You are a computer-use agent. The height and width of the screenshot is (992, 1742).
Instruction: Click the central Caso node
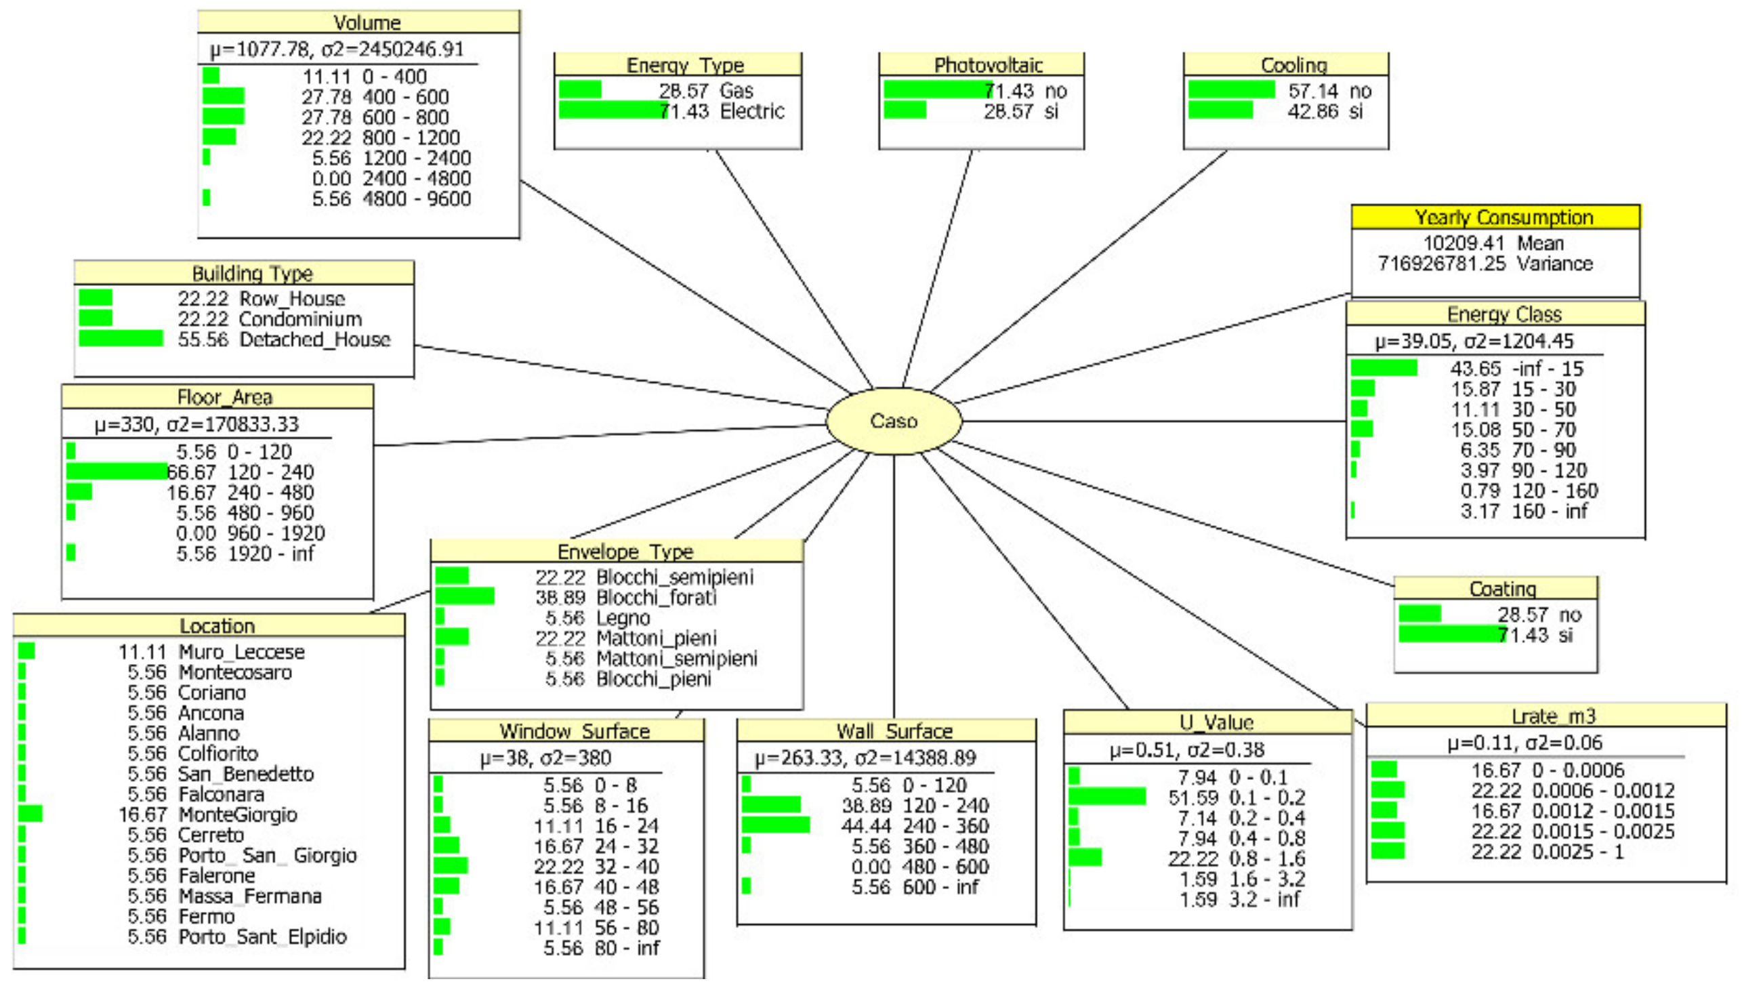(x=893, y=420)
